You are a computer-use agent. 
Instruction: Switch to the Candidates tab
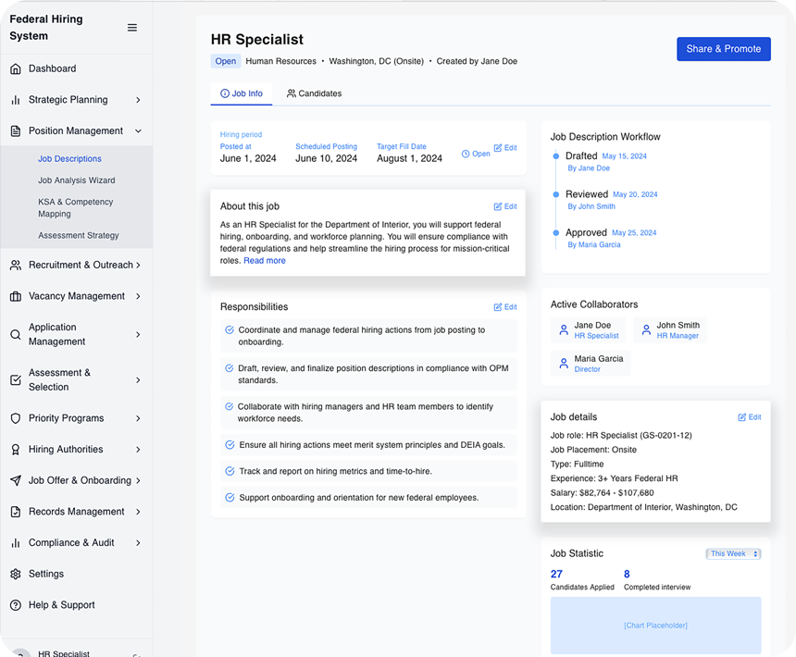315,93
